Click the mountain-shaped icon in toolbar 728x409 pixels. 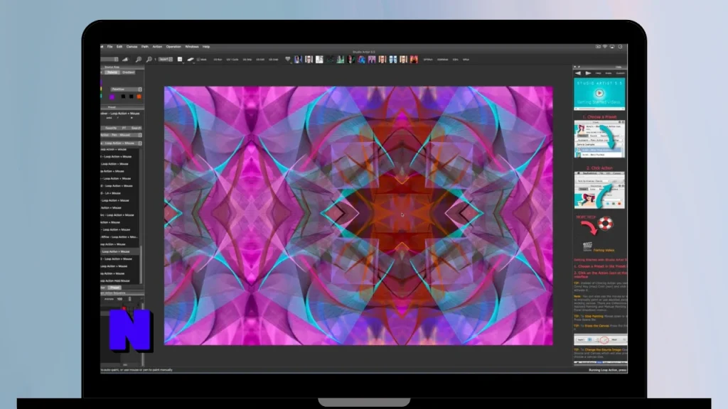pos(125,60)
